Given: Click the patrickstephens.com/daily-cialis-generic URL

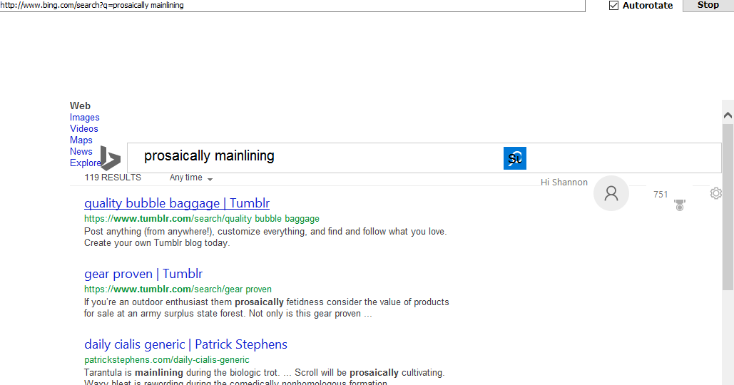Looking at the screenshot, I should [167, 360].
